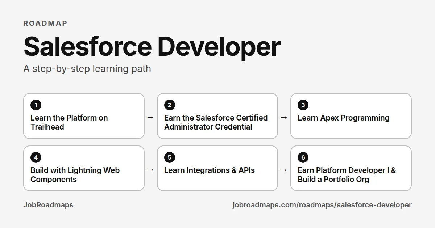Open the 'Earn the Salesforce Certified Administrator Credential' card
Screen dimensions: 435x228
(x=217, y=116)
